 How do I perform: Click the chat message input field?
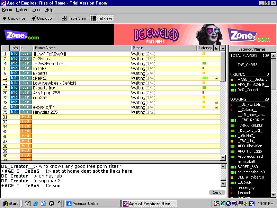104,192
